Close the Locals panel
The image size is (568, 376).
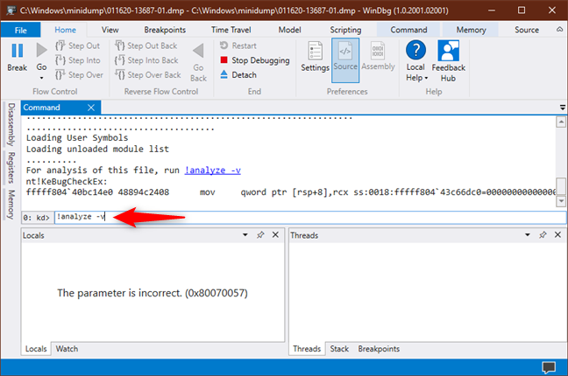275,235
